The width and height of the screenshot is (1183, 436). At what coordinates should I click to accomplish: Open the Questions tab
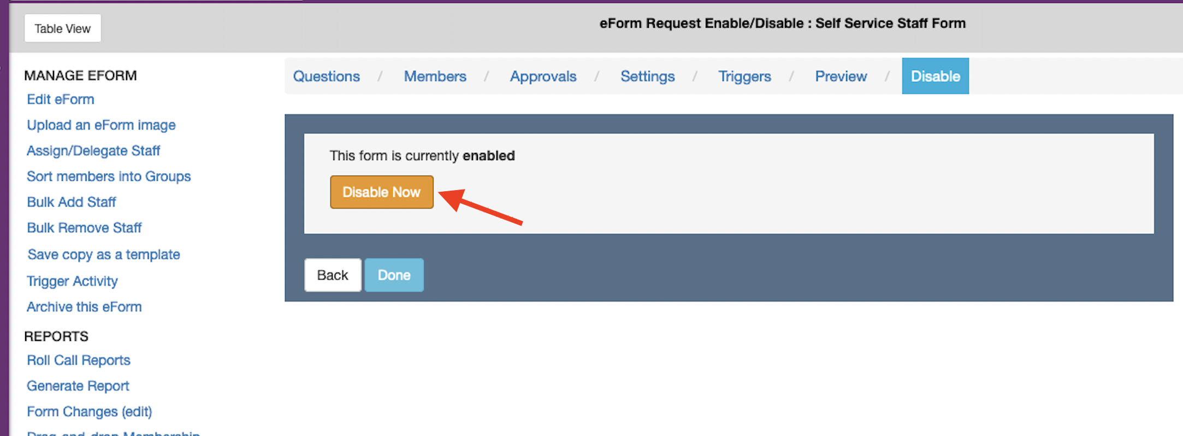tap(326, 76)
